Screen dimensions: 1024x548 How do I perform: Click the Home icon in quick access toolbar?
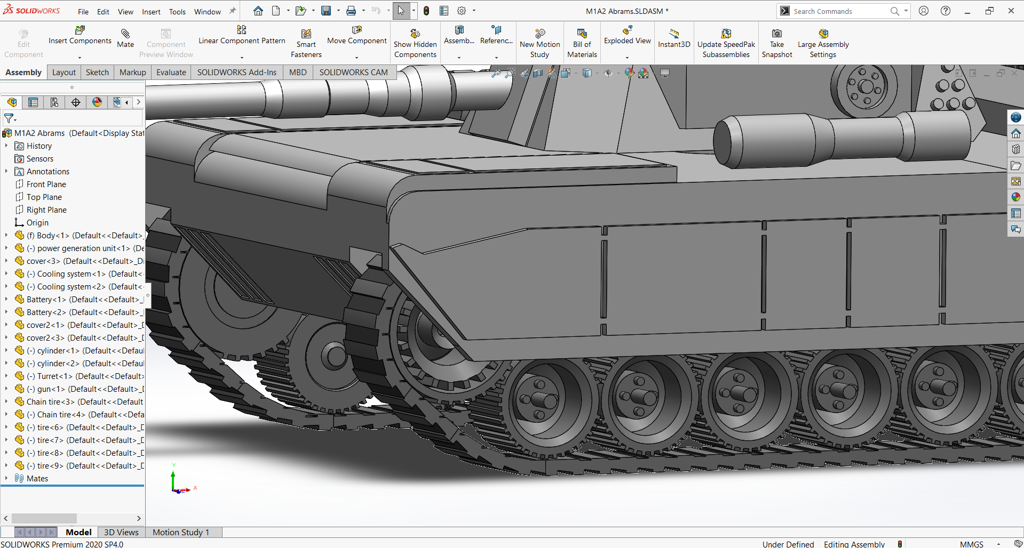258,11
